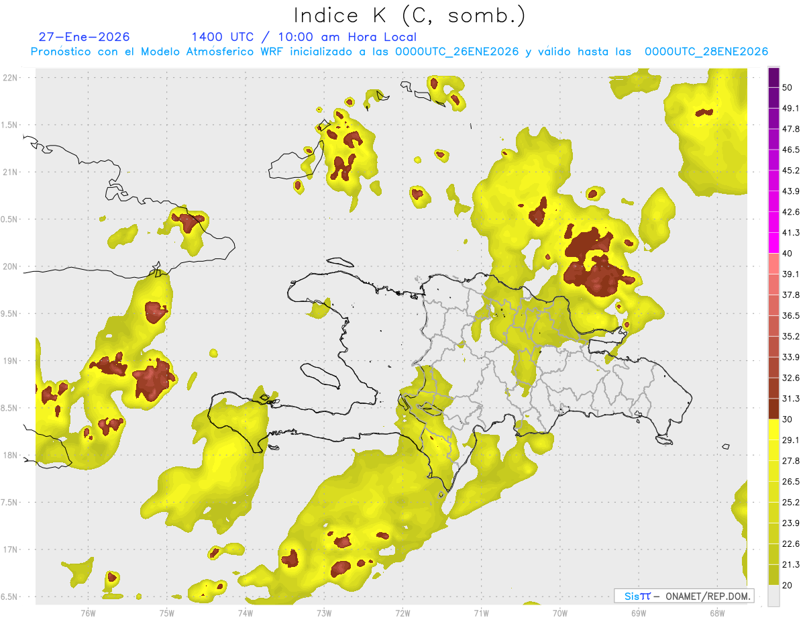Click the 21N latitude label
Image resolution: width=805 pixels, height=622 pixels.
(11, 172)
